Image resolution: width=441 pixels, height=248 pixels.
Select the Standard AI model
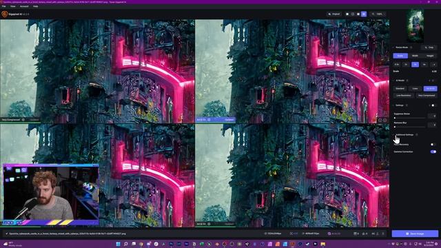coord(400,89)
